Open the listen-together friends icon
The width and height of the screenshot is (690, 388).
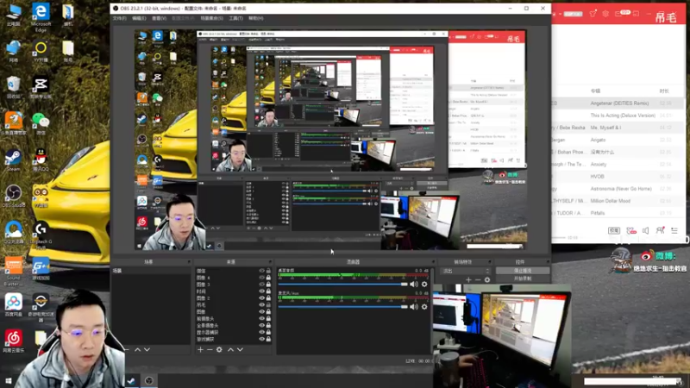pyautogui.click(x=660, y=230)
